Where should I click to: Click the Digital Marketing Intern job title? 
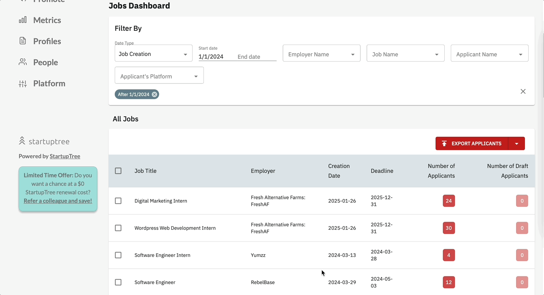[x=161, y=201]
